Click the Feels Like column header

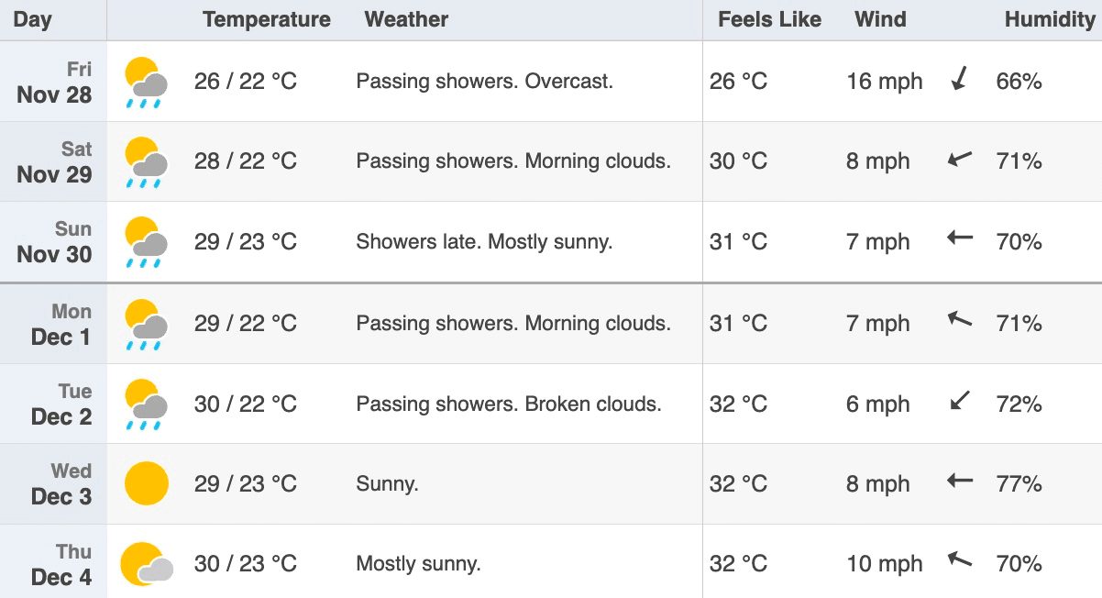point(770,19)
